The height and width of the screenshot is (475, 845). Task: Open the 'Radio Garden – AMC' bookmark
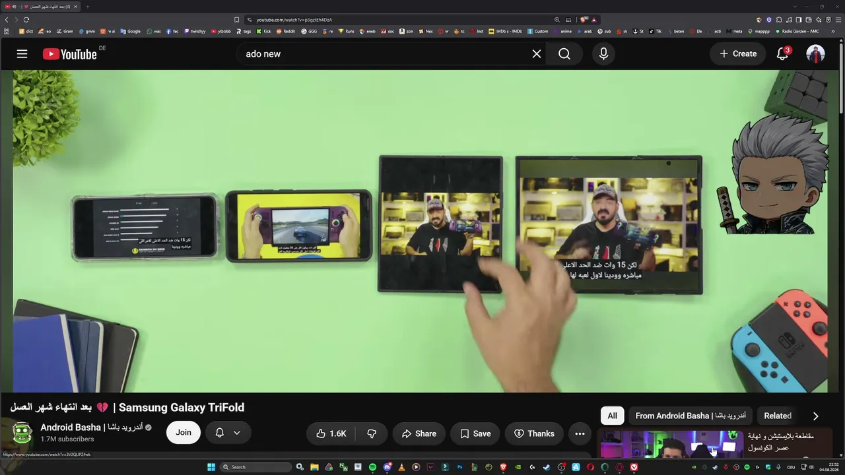(x=797, y=31)
